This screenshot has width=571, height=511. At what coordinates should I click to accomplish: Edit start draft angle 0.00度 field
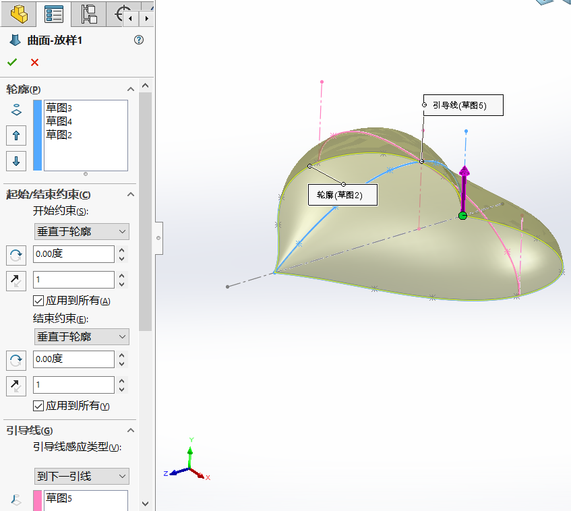(73, 254)
